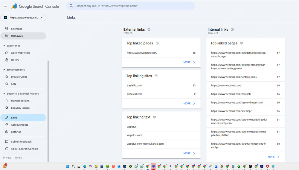Viewport: 299px width, 170px height.
Task: Select linking text 'wepotus com'
Action: (161, 135)
